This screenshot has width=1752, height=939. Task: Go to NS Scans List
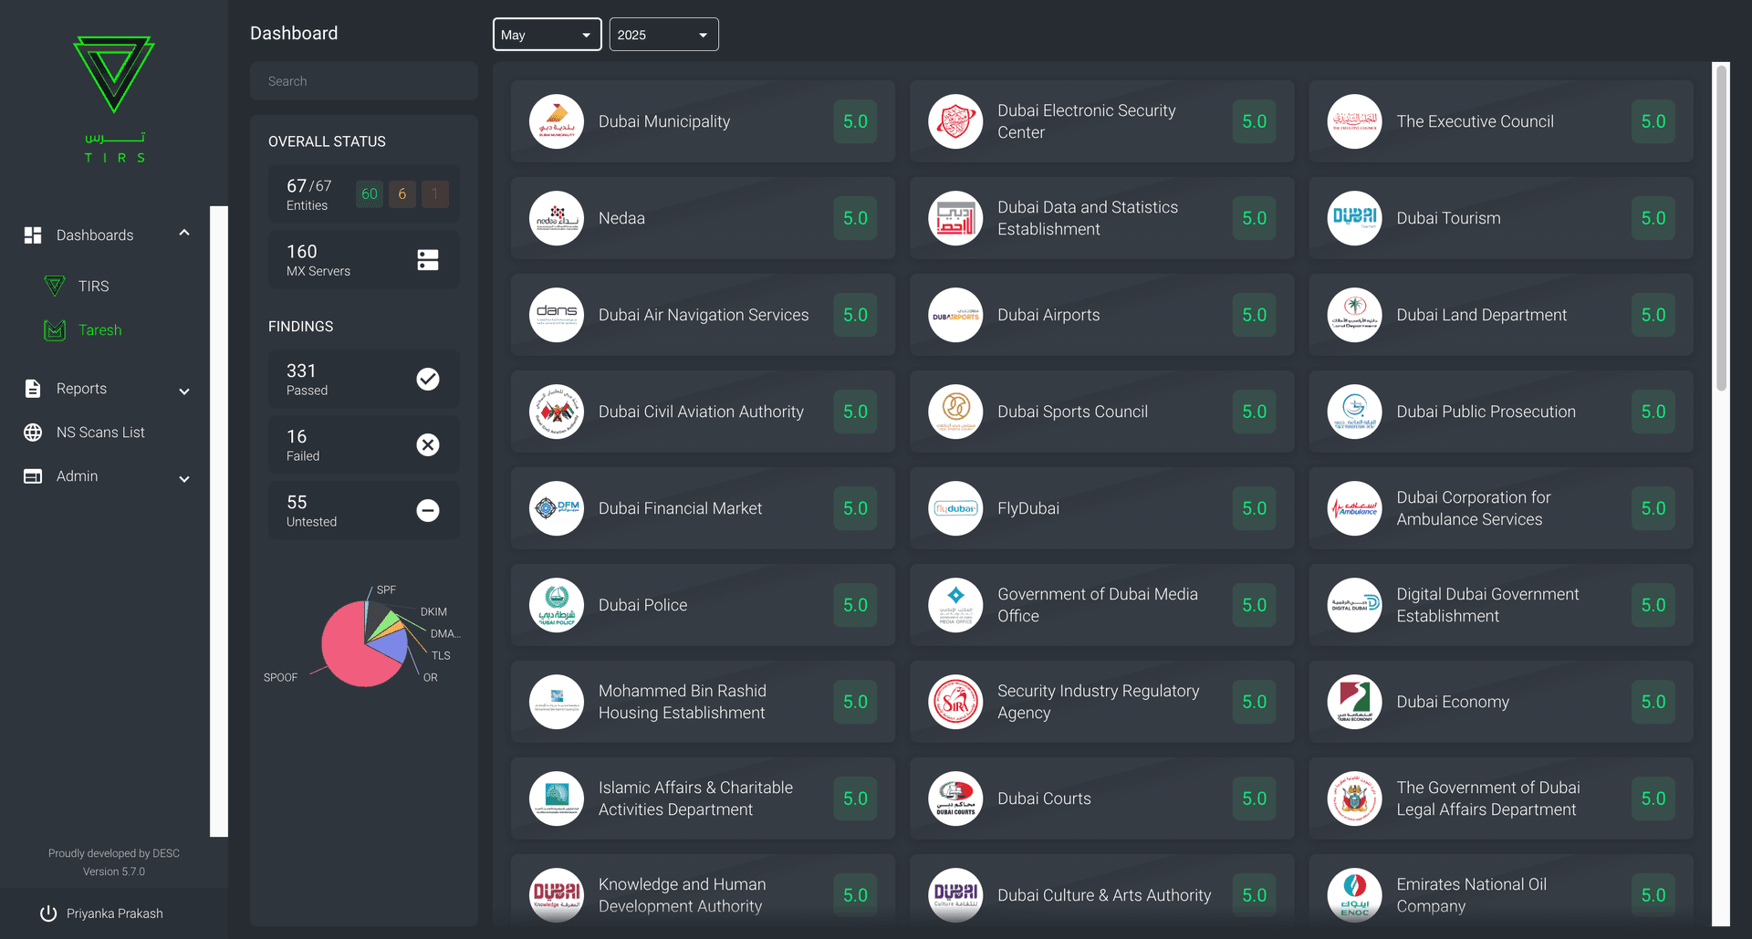pos(100,433)
